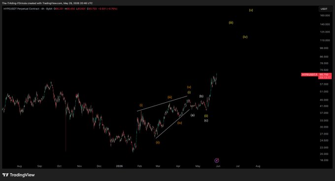Click the Mar label on time axis
Viewport: 335px width, 181px height.
click(158, 166)
